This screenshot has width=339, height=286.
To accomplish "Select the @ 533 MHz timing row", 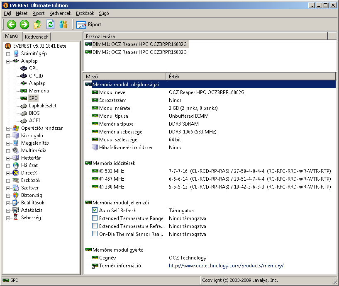I will [x=210, y=171].
